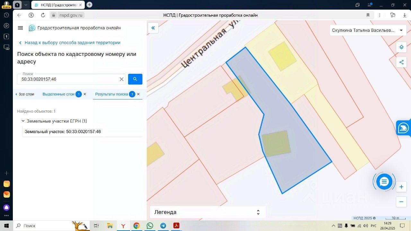Clear the cadastral number search field
The image size is (411, 231).
122,79
